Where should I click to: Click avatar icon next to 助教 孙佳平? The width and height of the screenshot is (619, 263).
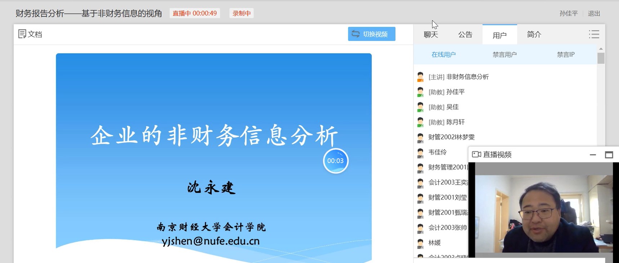click(420, 92)
